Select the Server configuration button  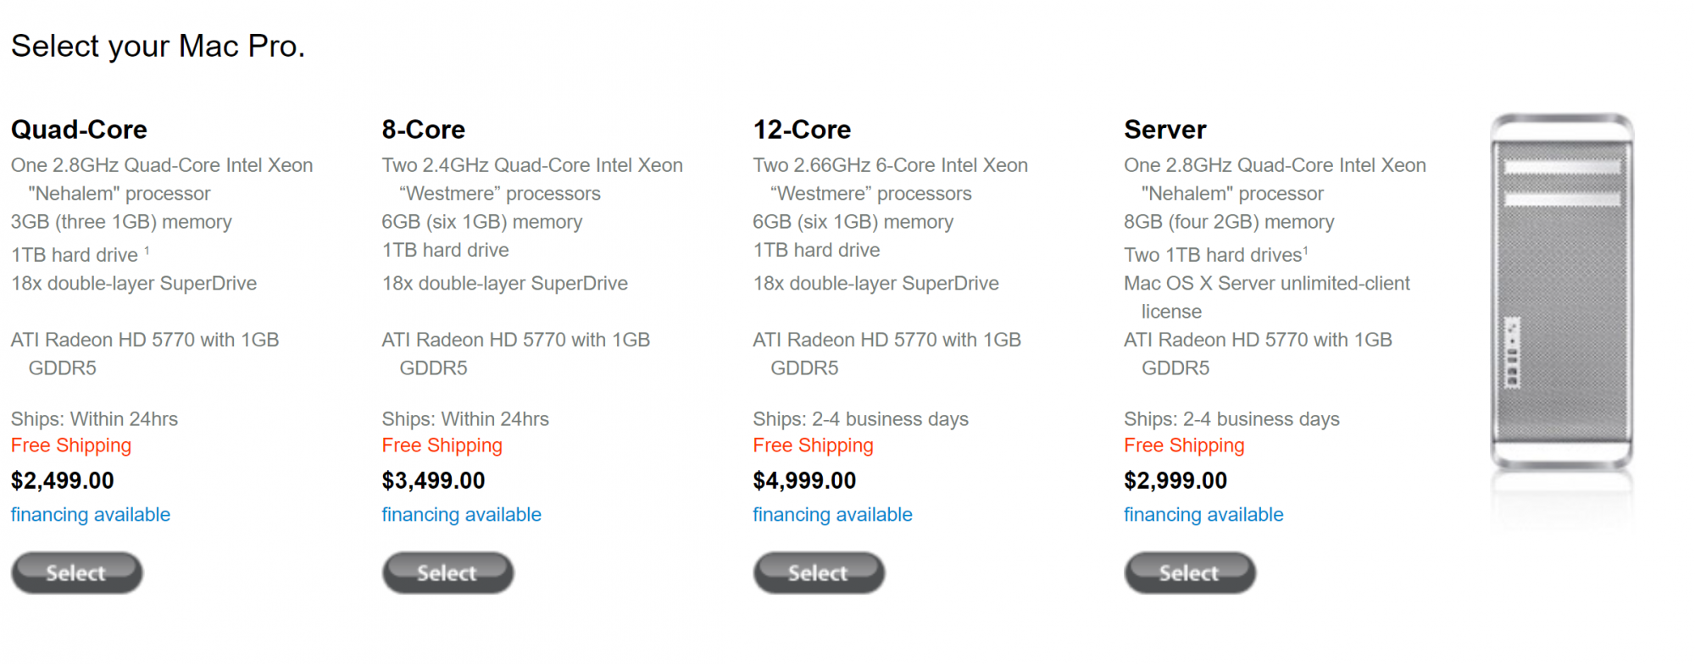(1191, 573)
